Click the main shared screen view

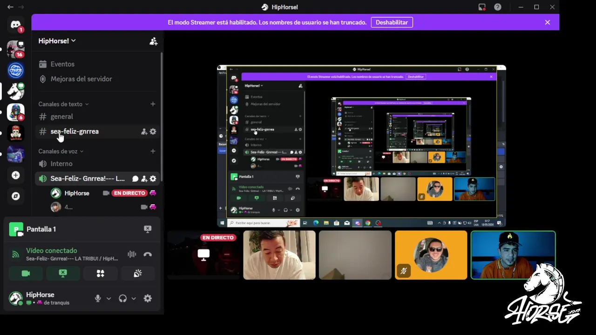tap(362, 146)
